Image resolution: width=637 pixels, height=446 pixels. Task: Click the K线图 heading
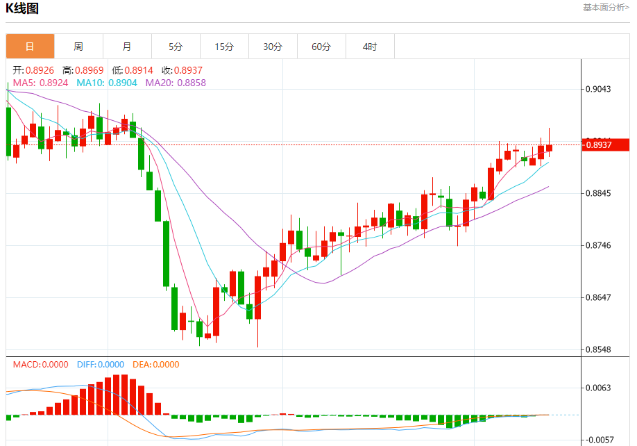pos(22,8)
